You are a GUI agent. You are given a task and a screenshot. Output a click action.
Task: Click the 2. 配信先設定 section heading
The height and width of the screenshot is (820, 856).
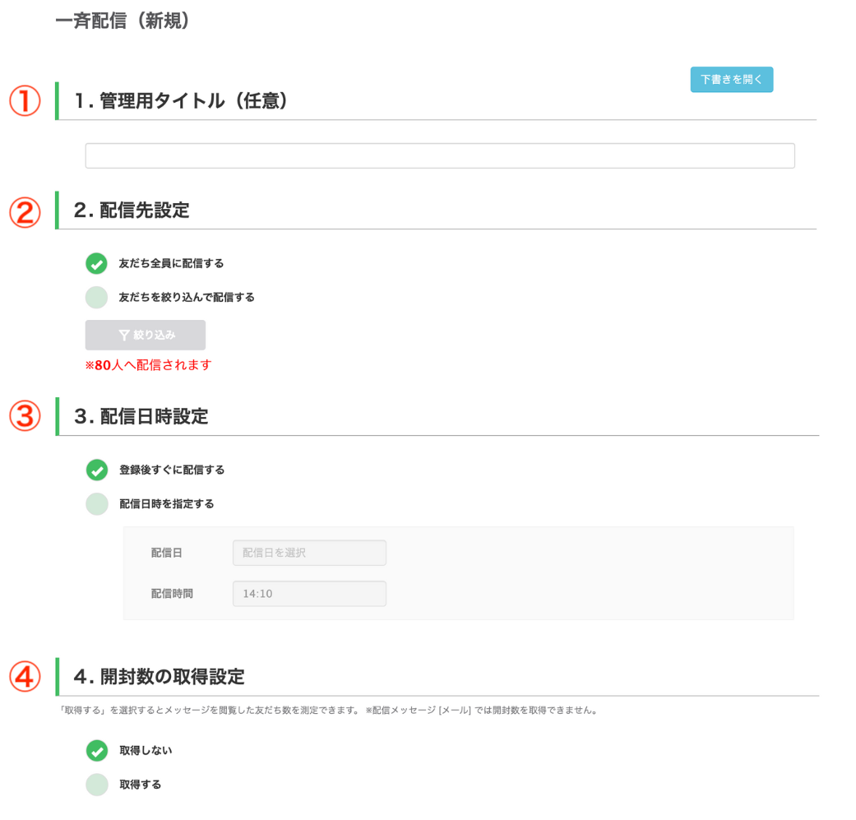[132, 211]
